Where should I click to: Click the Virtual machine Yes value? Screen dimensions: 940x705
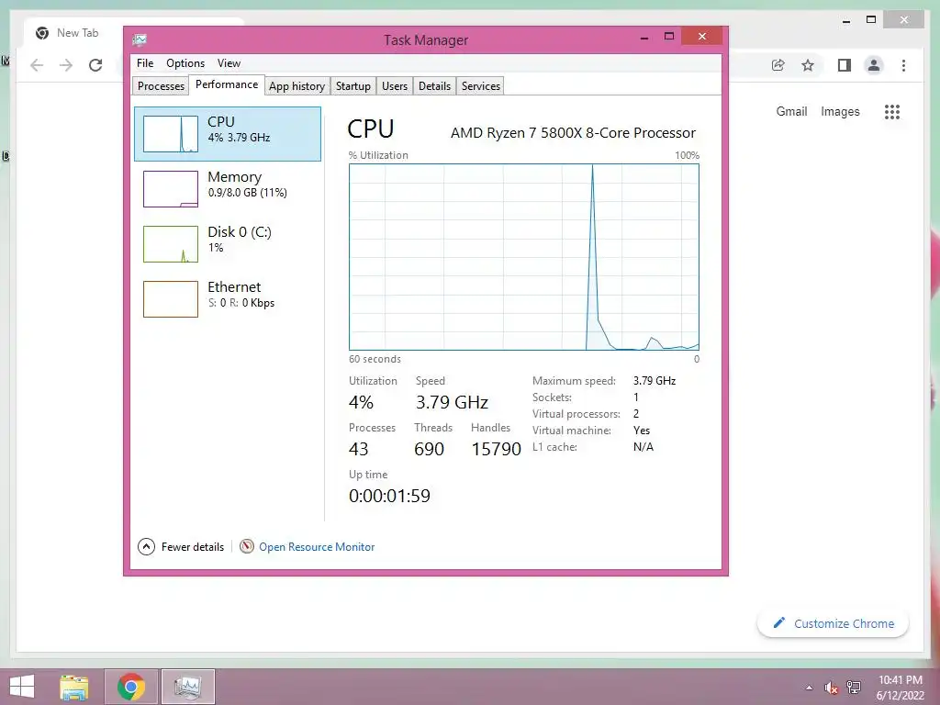[642, 431]
